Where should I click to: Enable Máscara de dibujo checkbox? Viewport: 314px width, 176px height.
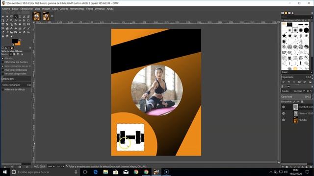tap(3, 89)
